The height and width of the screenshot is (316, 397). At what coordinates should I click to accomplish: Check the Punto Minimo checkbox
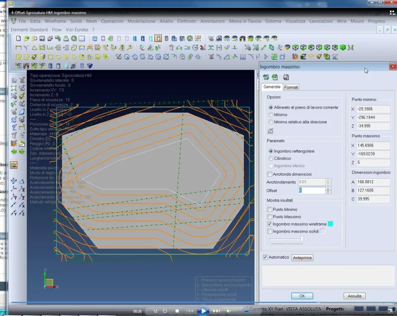tap(270, 209)
